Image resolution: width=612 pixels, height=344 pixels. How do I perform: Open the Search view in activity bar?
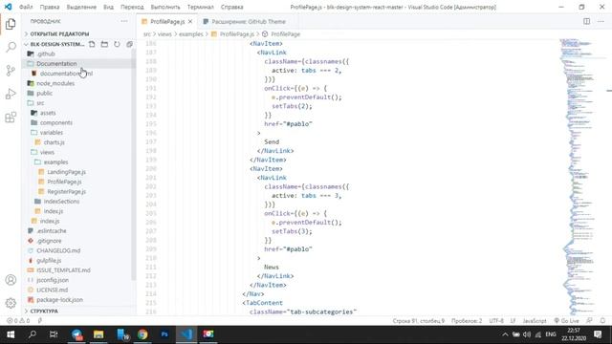pos(11,47)
